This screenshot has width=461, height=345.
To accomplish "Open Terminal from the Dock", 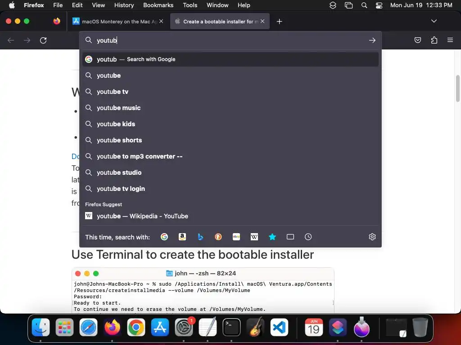I will coord(231,327).
